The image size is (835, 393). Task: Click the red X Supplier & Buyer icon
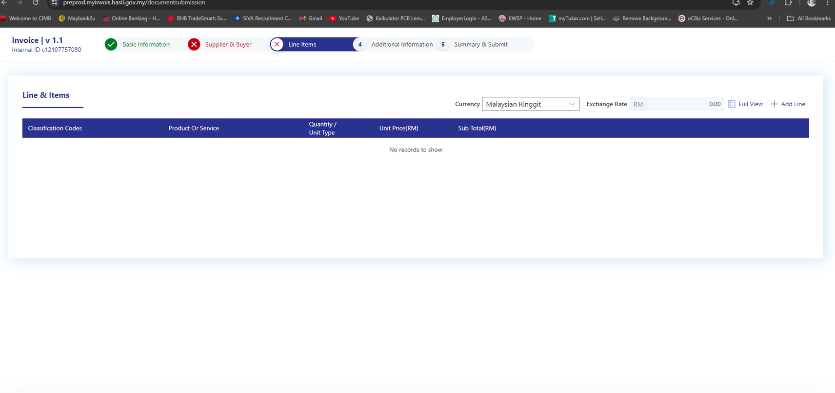click(194, 44)
